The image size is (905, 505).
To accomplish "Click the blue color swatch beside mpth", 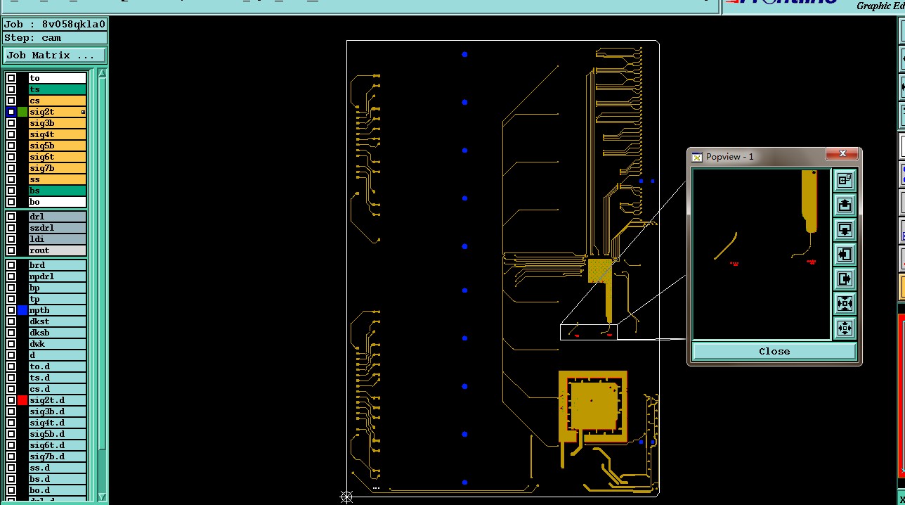I will tap(22, 310).
